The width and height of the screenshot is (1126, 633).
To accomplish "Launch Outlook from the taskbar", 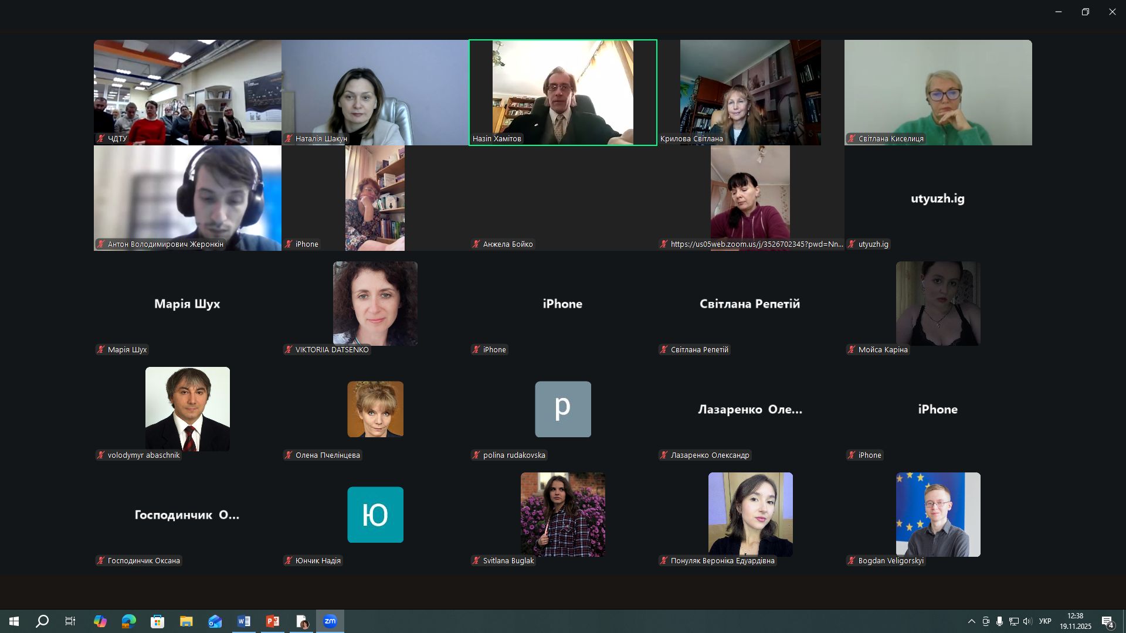I will click(x=215, y=621).
